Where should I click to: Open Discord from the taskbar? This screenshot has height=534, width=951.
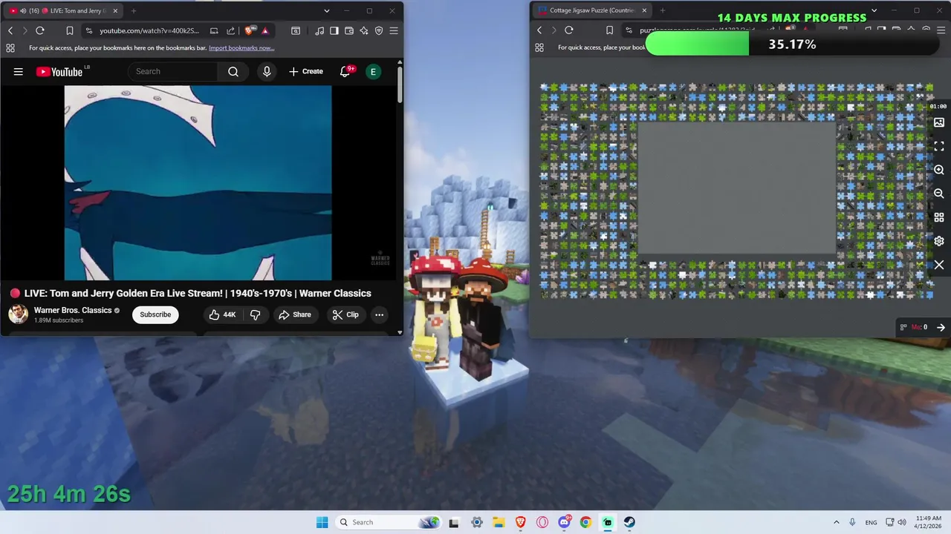point(564,522)
